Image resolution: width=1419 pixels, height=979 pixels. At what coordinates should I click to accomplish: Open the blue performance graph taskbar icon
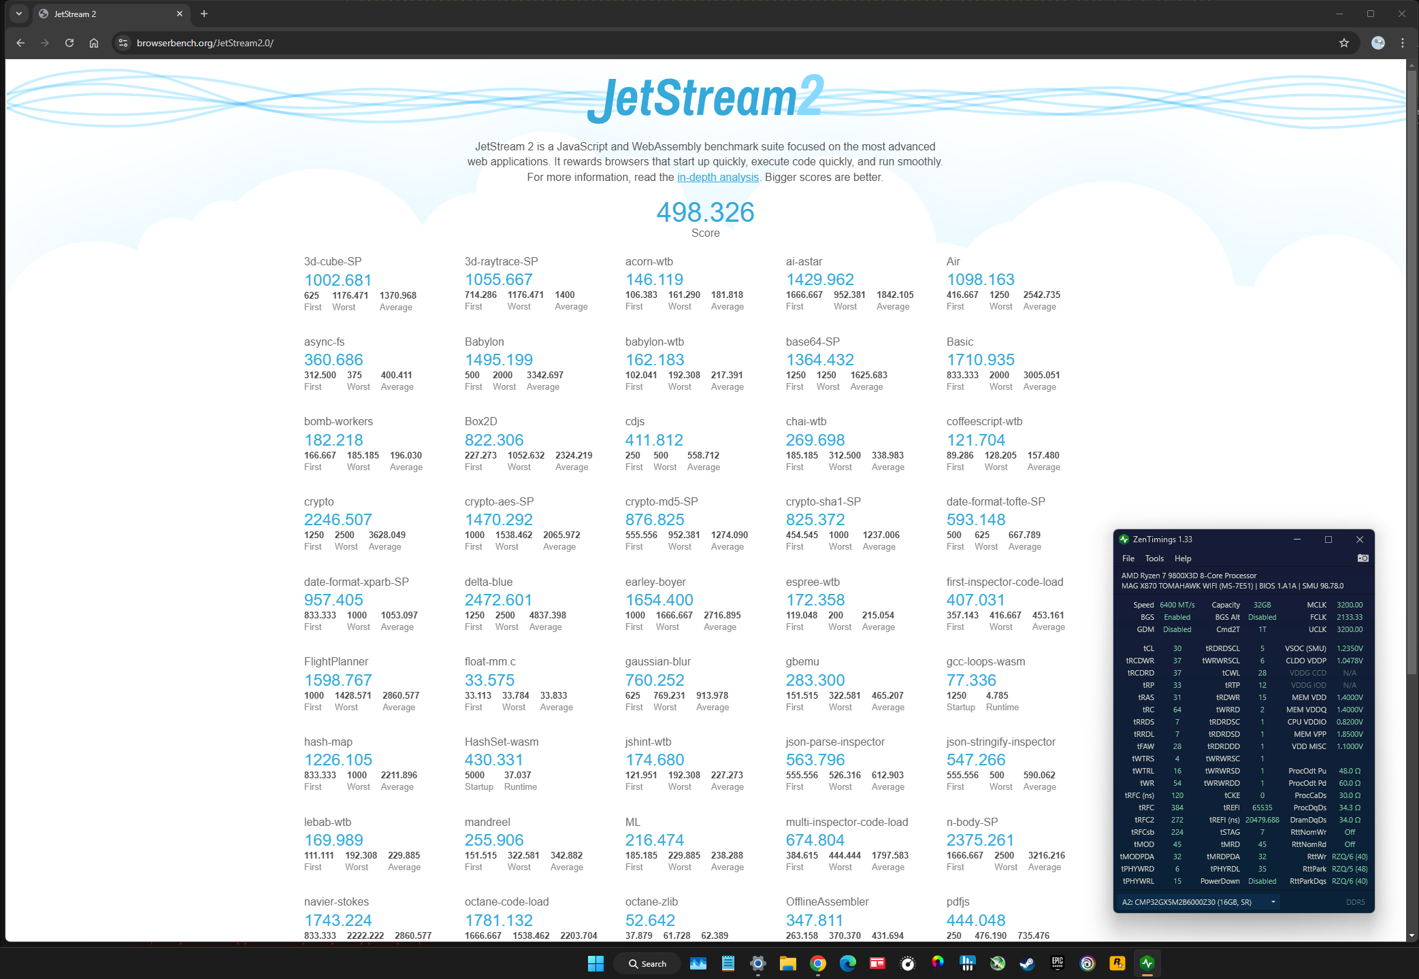click(x=698, y=963)
